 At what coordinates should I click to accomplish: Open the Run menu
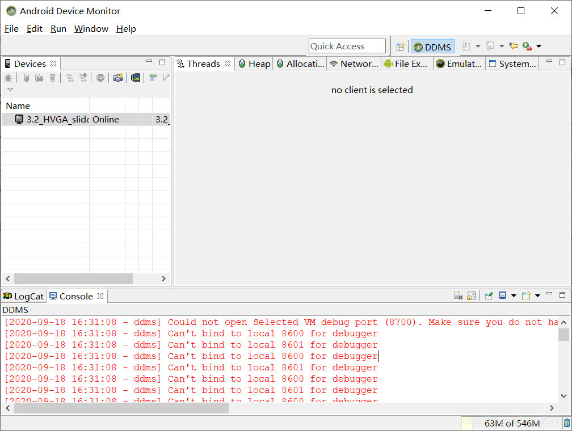[58, 29]
